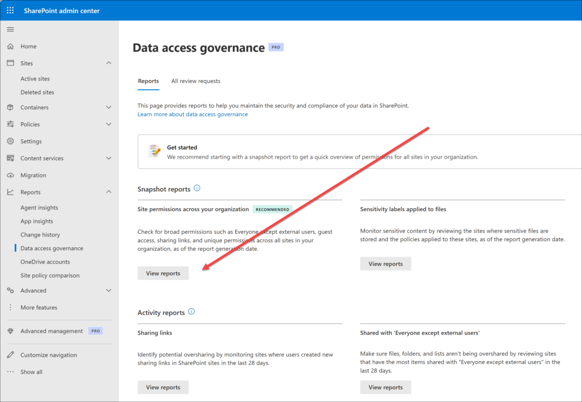View reports for Site permissions across organization
The image size is (582, 402).
coord(163,273)
